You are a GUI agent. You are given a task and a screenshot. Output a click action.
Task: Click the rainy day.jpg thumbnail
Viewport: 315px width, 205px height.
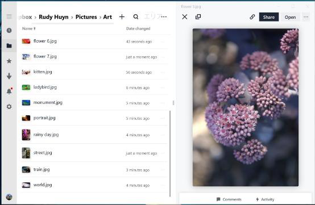pos(26,135)
